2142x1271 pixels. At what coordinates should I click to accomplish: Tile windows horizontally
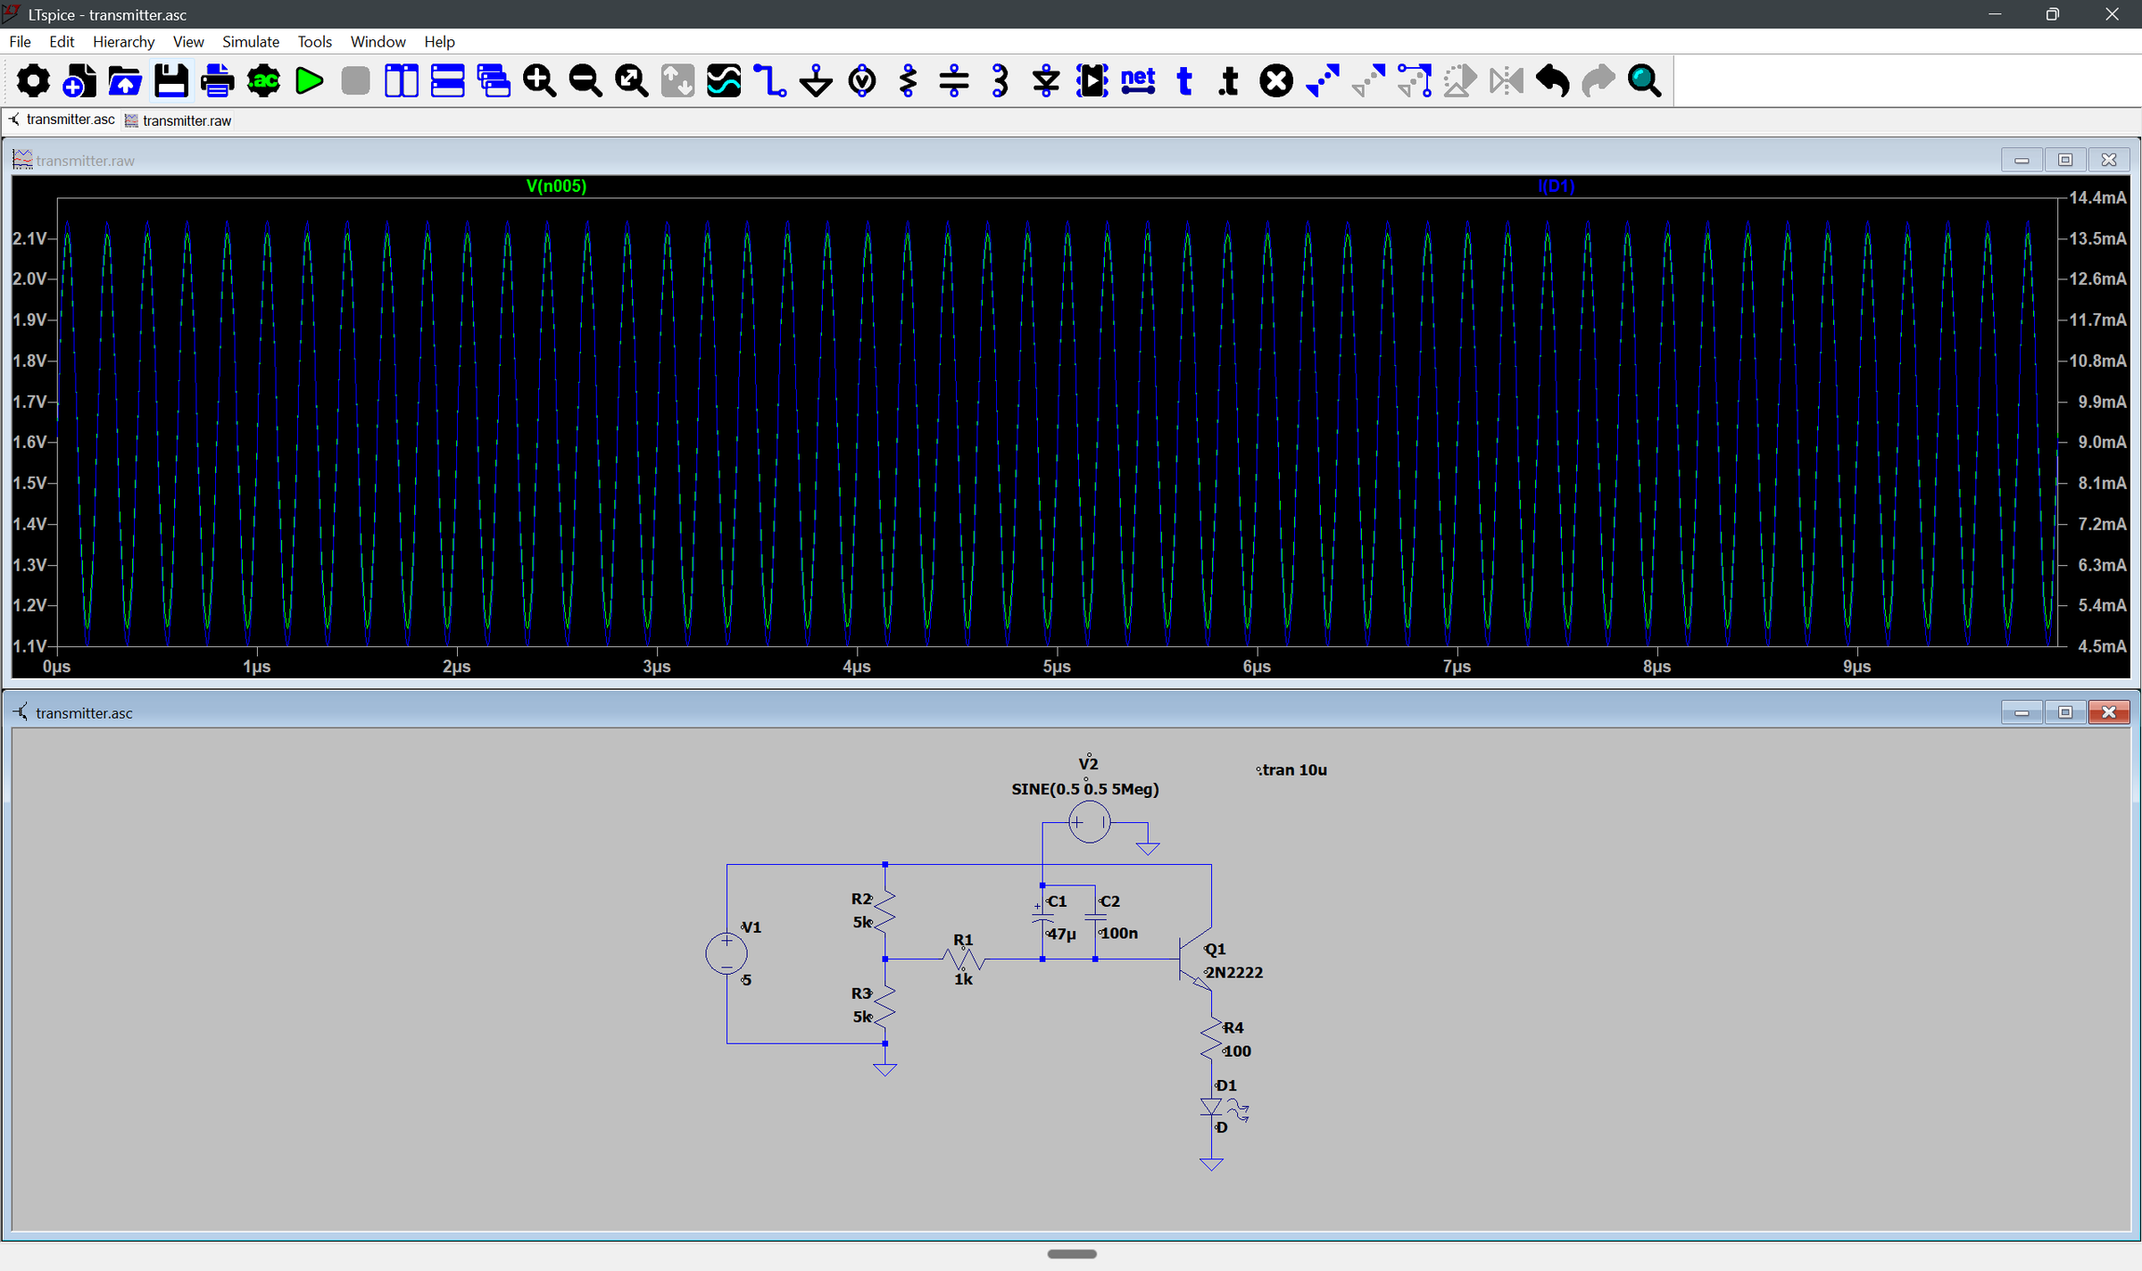[447, 81]
